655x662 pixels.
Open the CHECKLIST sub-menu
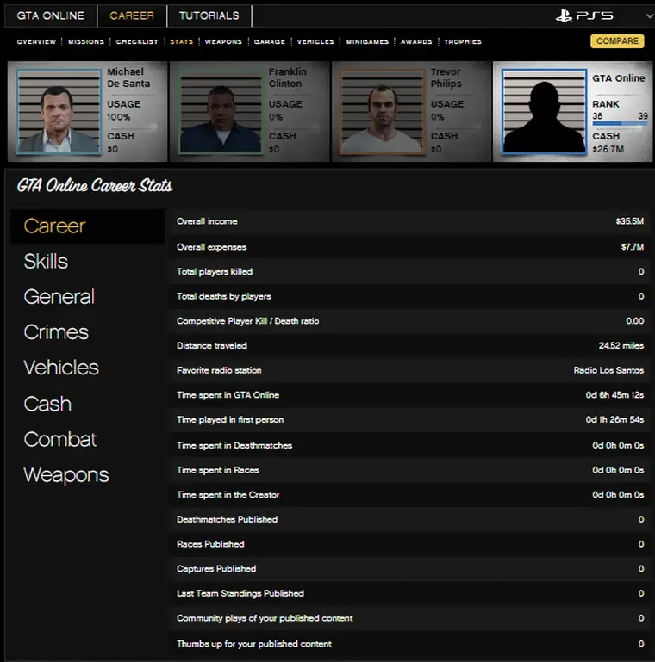137,42
